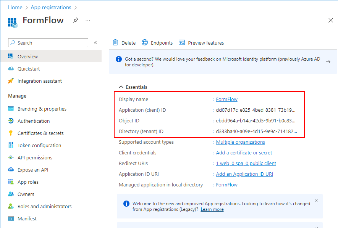Open the more options ellipsis menu
The image size is (338, 228).
click(x=88, y=21)
